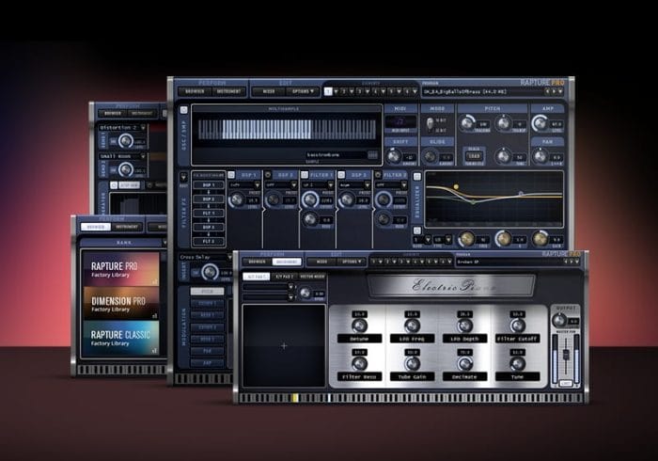Open the Rapture Classic Factory Library bank
This screenshot has width=658, height=461.
(x=120, y=339)
